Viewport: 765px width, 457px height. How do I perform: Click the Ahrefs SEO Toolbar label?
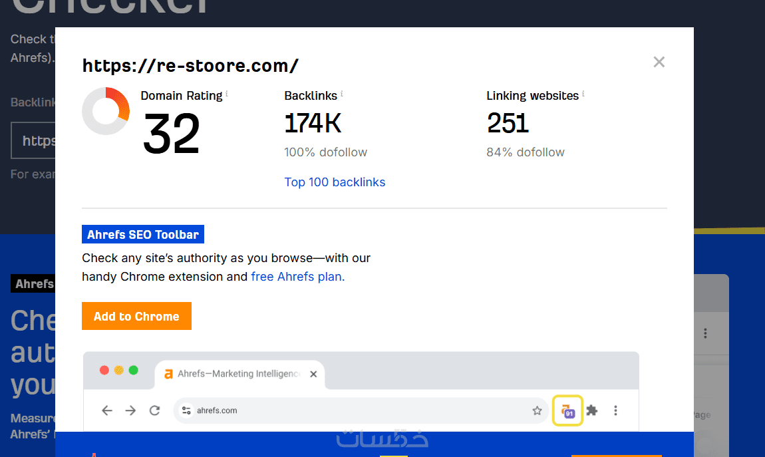click(143, 234)
